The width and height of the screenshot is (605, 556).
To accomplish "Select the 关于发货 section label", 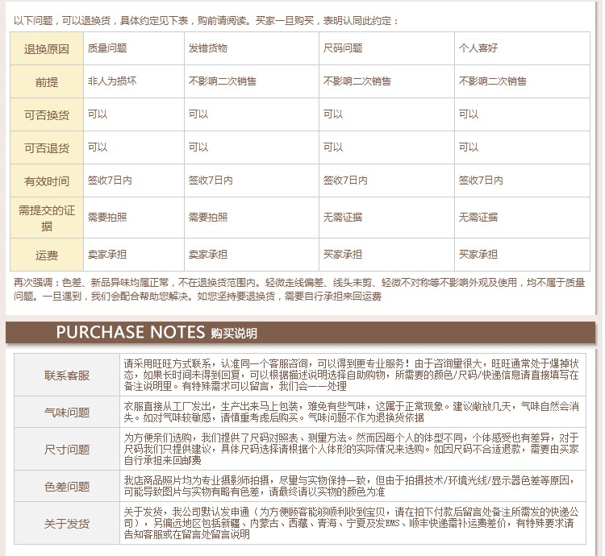I will (67, 523).
